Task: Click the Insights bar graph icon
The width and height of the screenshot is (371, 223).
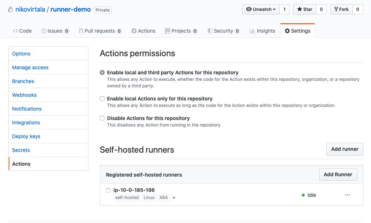Action: (252, 31)
